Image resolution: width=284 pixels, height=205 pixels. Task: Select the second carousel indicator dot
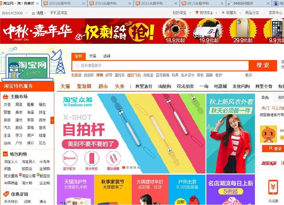[x=127, y=167]
